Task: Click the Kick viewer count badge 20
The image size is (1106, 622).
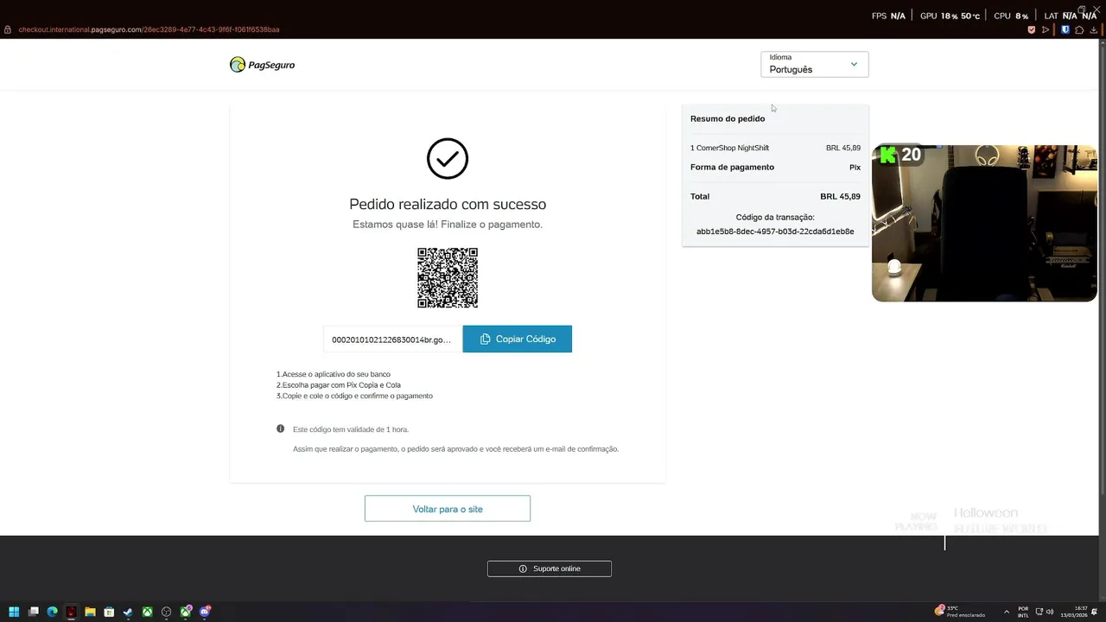Action: pyautogui.click(x=900, y=155)
